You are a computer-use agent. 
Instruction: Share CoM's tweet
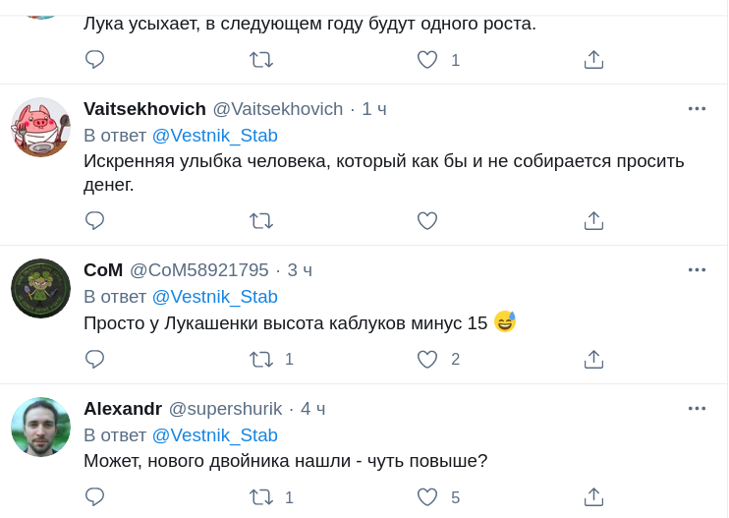click(x=593, y=359)
